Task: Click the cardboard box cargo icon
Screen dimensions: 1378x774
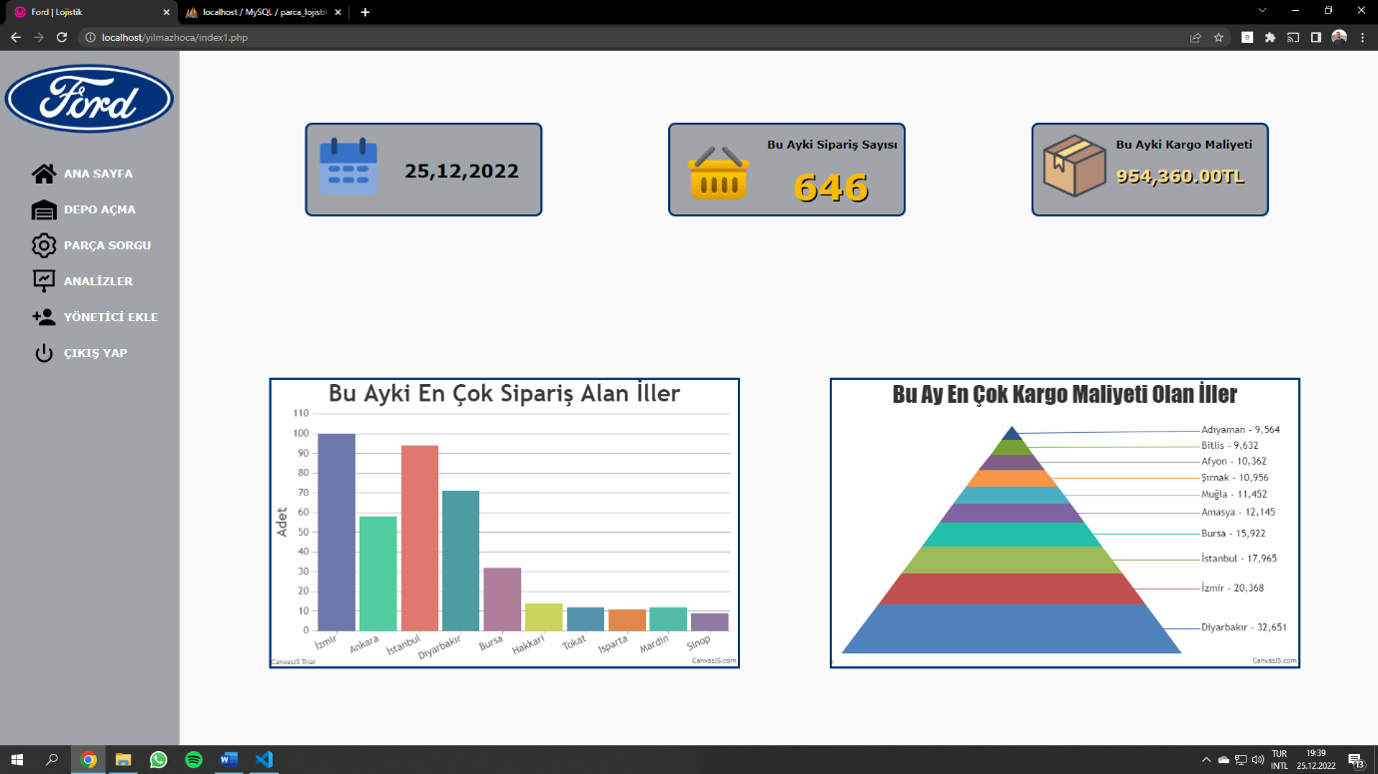Action: [1074, 167]
